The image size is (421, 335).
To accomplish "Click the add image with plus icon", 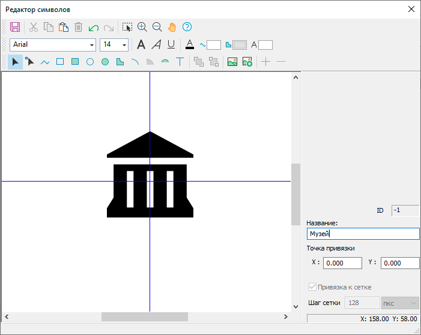I will [x=247, y=62].
